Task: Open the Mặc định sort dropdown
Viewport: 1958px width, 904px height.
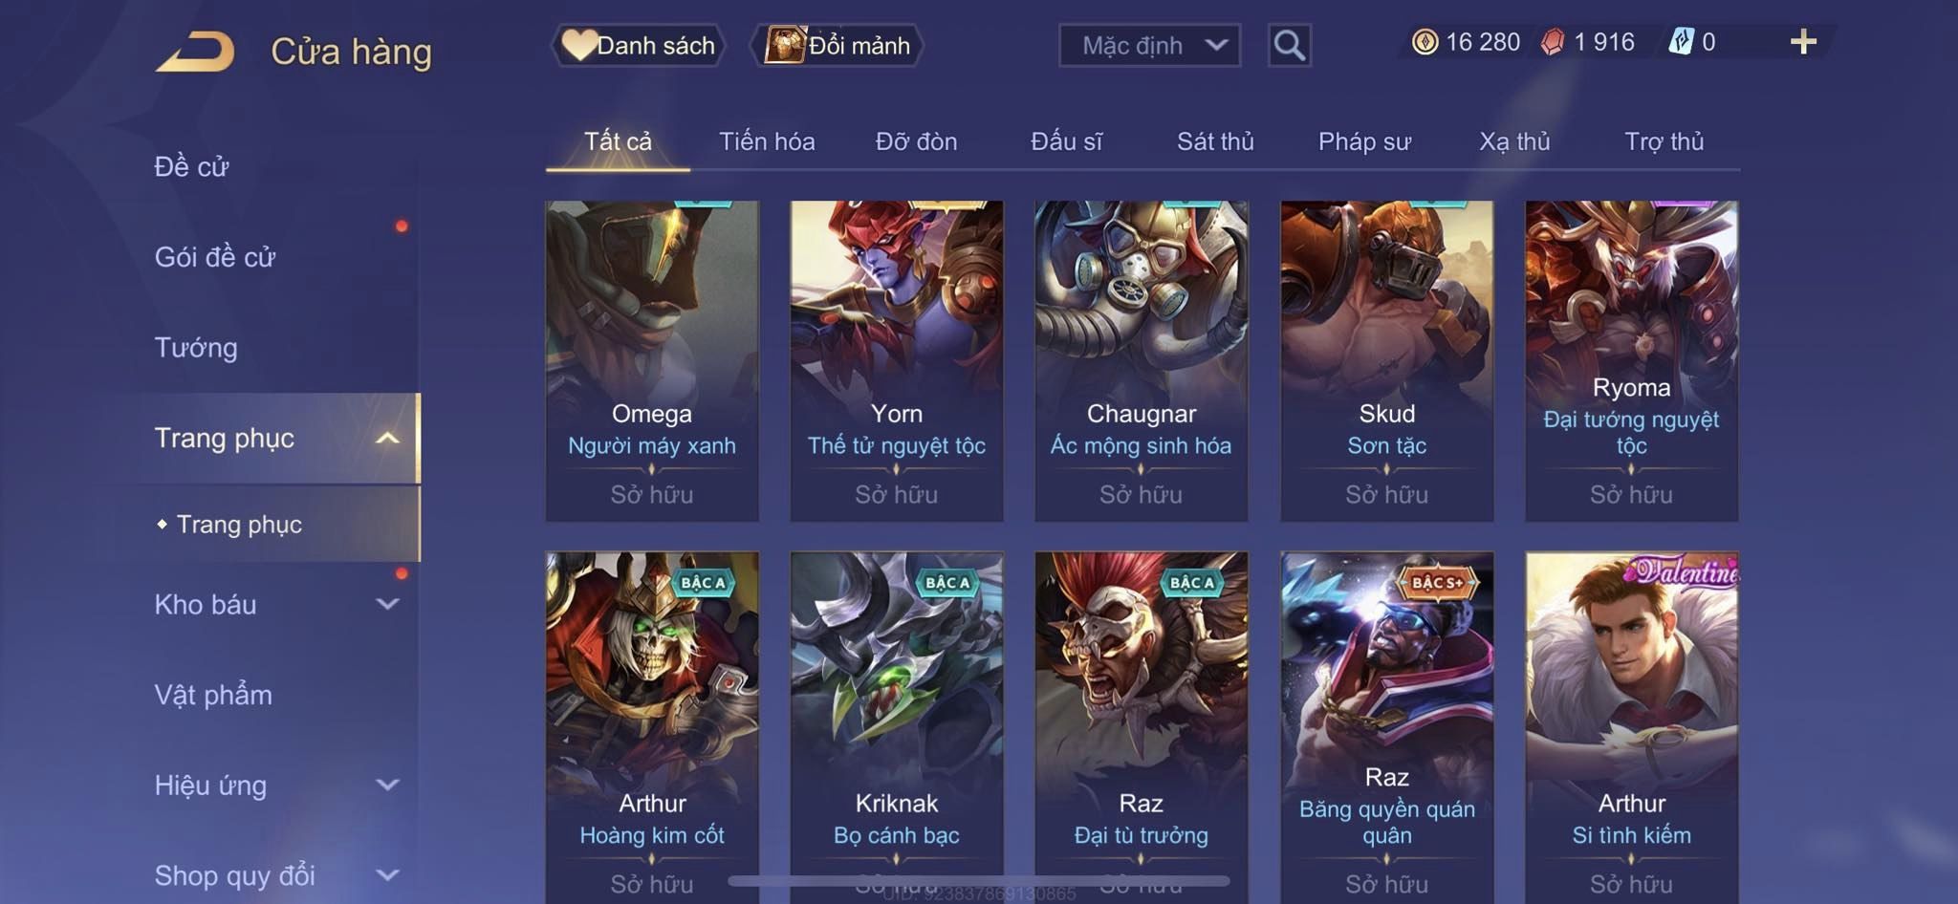Action: coord(1149,45)
